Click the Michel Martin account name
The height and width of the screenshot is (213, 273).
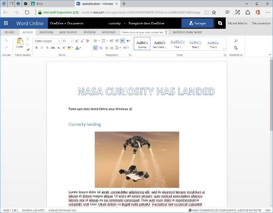(x=237, y=23)
